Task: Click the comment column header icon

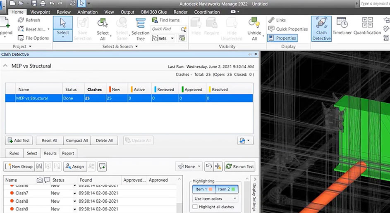Action: point(47,180)
